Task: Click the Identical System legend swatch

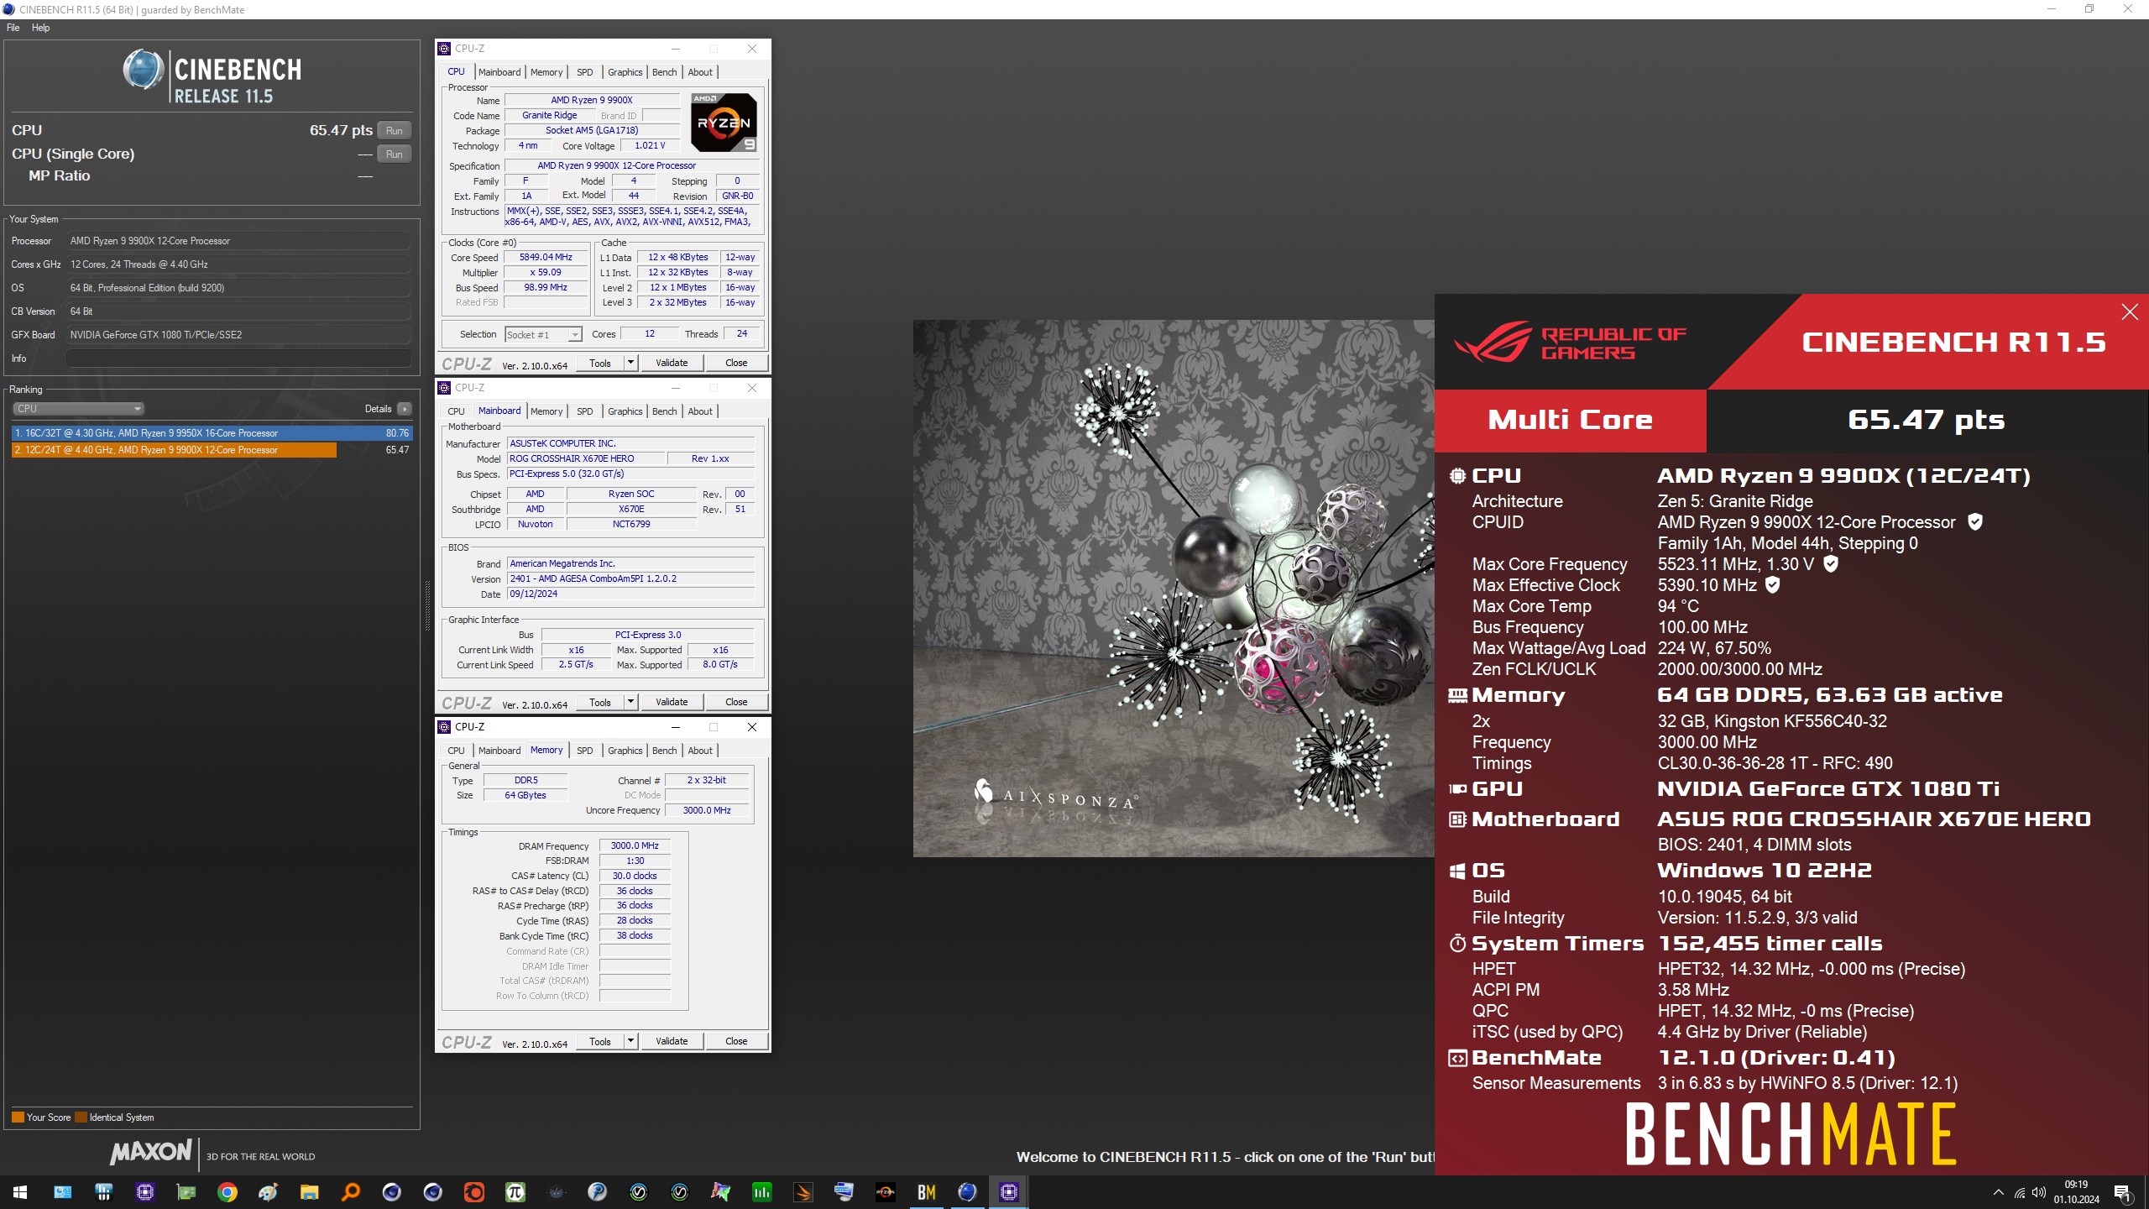Action: [x=81, y=1117]
